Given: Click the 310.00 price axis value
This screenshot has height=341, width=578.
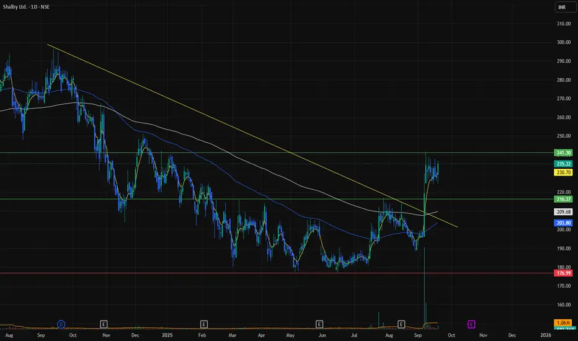Looking at the screenshot, I should [x=564, y=24].
